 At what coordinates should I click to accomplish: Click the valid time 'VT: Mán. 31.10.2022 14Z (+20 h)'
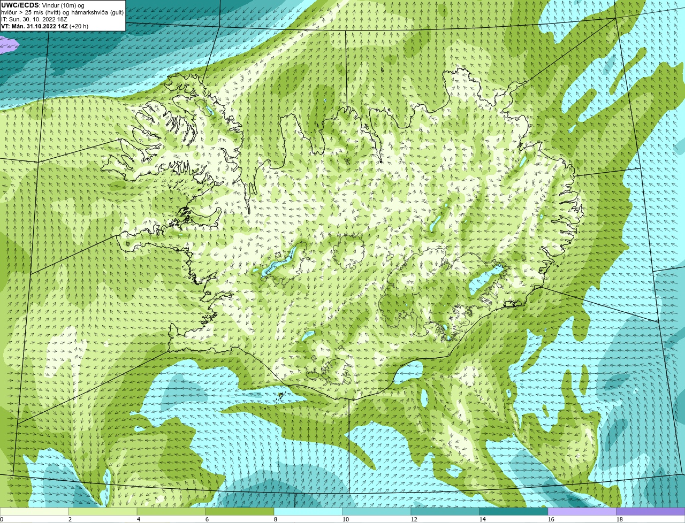[45, 26]
